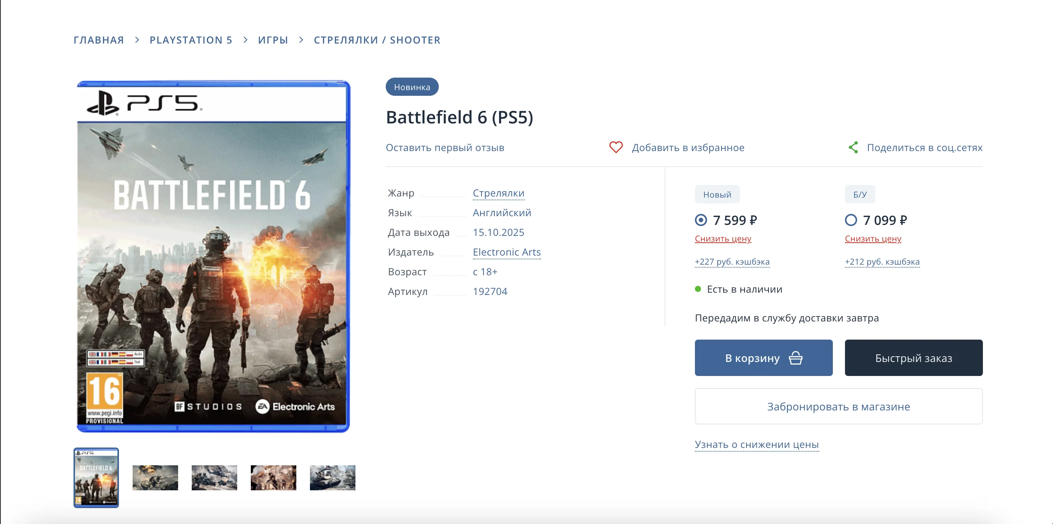View second screenshot thumbnail with explosion
The height and width of the screenshot is (524, 1053).
pyautogui.click(x=155, y=477)
